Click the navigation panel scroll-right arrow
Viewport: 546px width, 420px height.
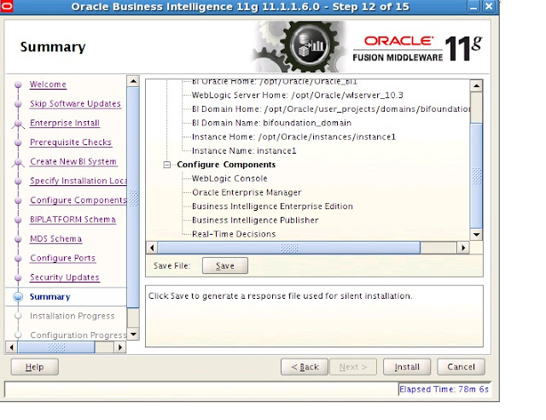coord(120,347)
